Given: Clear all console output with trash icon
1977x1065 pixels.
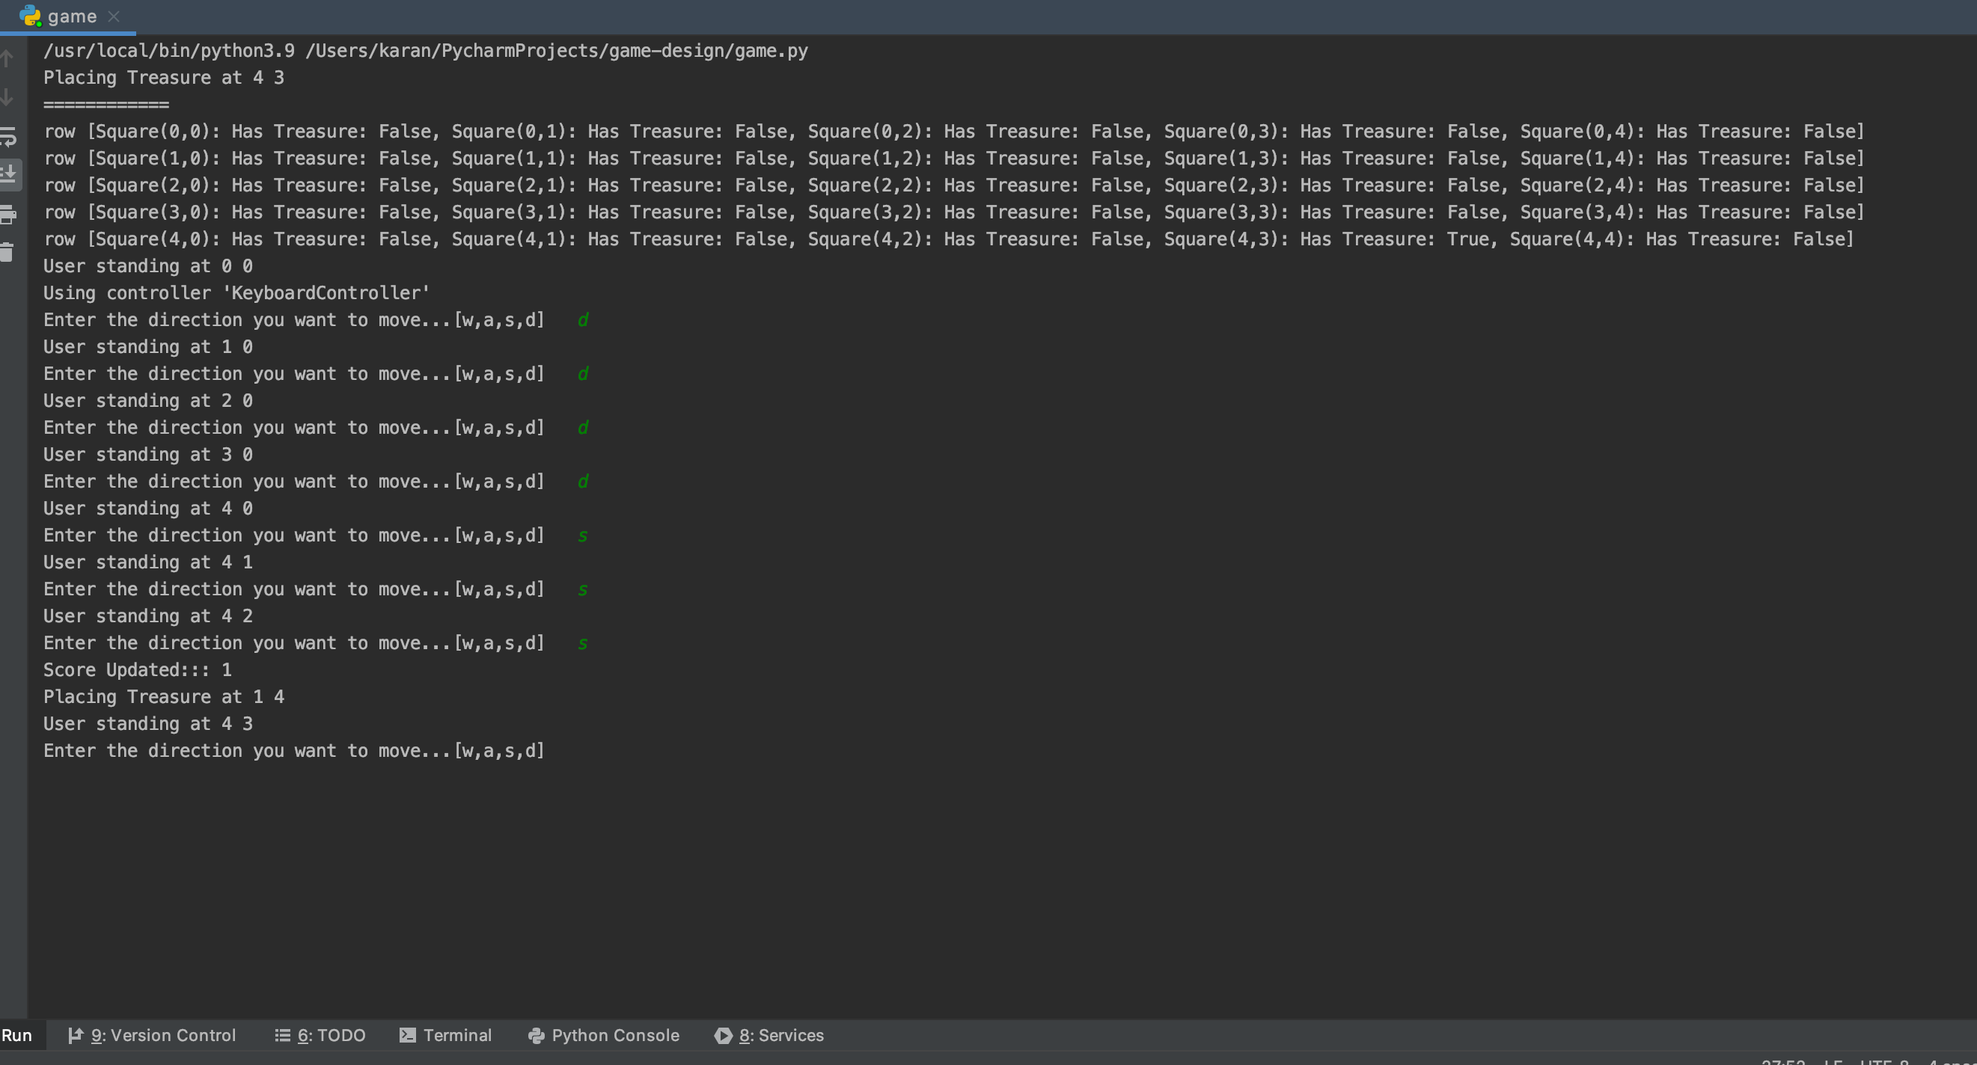Looking at the screenshot, I should [7, 252].
